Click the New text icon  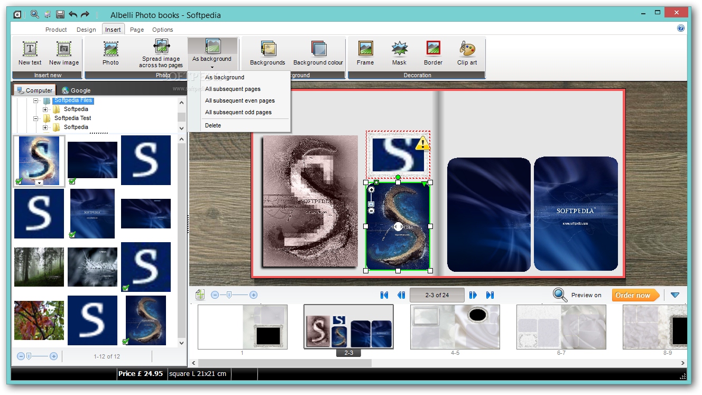30,49
